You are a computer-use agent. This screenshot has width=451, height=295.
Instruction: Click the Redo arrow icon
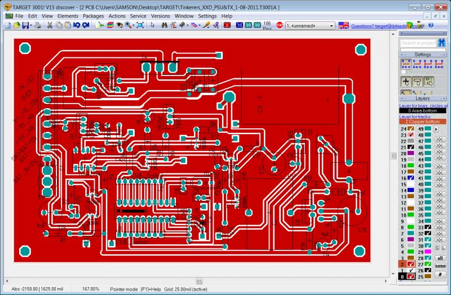point(85,25)
